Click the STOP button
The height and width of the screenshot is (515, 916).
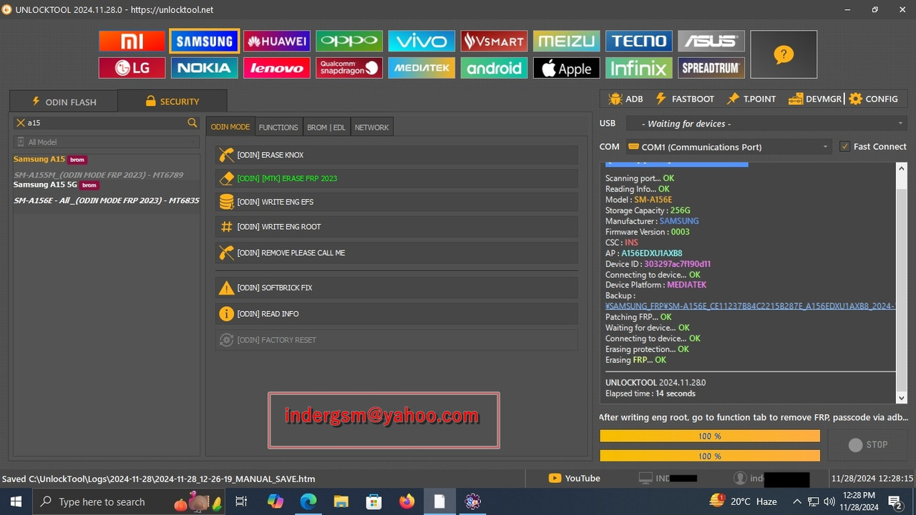867,445
